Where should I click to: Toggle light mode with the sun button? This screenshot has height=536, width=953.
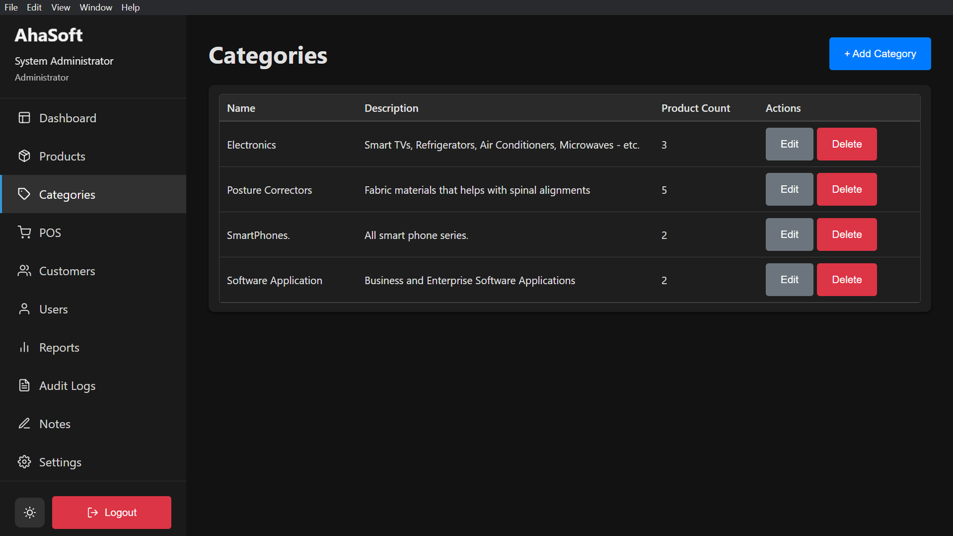(29, 512)
